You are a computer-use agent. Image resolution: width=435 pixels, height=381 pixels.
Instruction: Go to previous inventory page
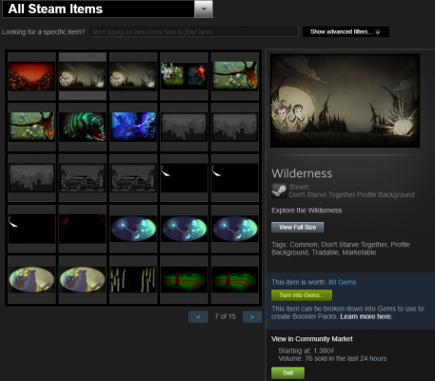198,317
